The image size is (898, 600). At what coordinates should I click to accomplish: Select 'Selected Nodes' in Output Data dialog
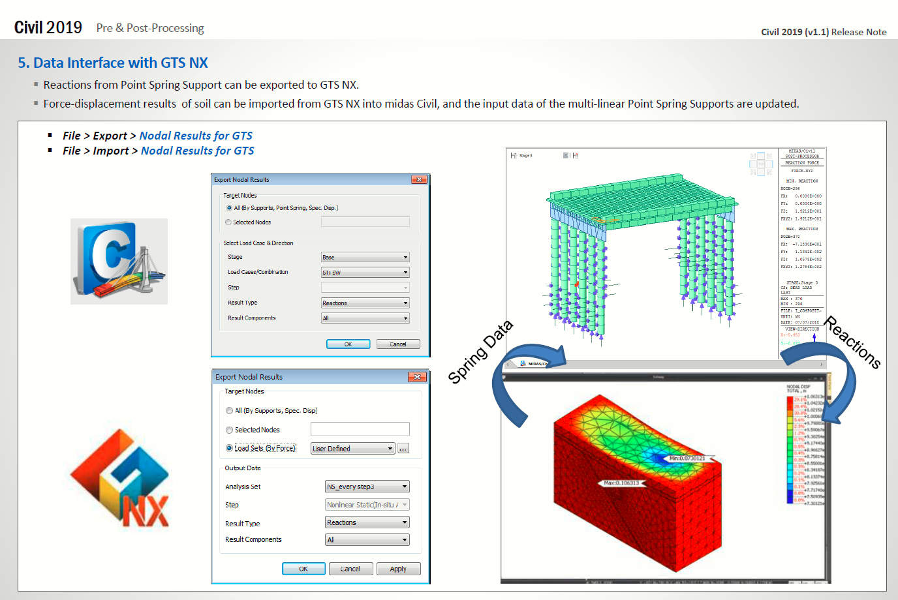coord(229,430)
